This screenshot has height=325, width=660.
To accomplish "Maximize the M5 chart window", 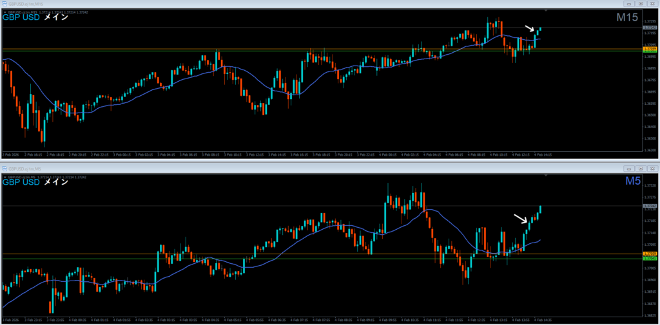I will point(642,167).
